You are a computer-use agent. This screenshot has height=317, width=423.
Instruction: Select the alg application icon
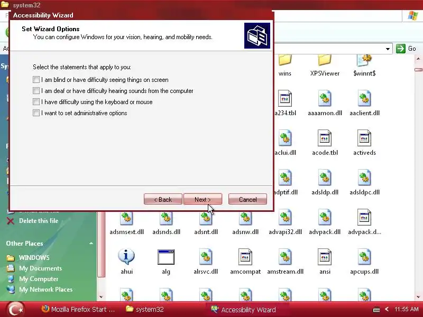click(x=166, y=257)
